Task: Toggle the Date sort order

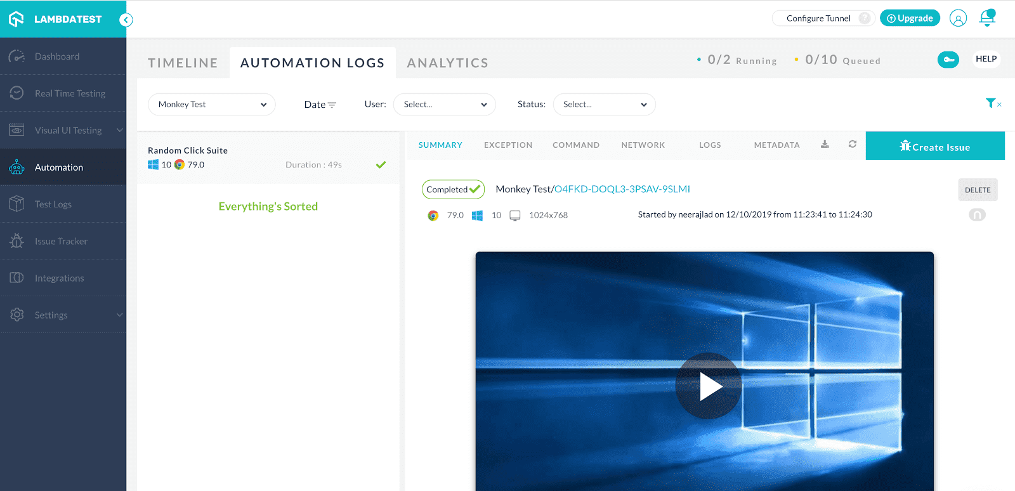Action: click(320, 105)
